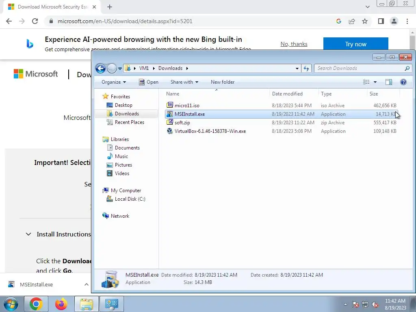Collapse the Install Instructions section

(x=28, y=234)
